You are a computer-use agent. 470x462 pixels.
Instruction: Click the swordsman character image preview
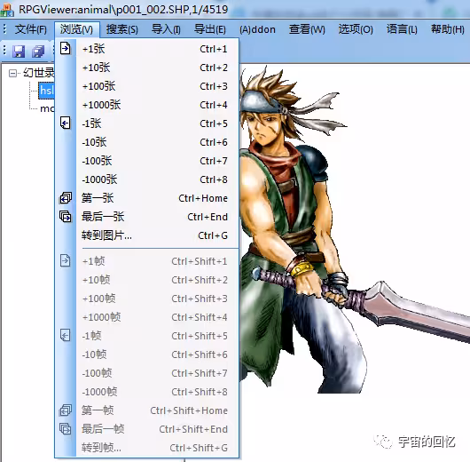(354, 230)
